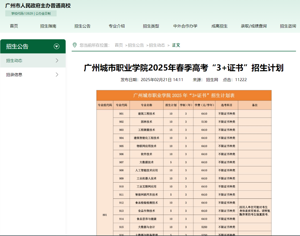Select 专业介绍 in the navigation bar

pyautogui.click(x=117, y=26)
